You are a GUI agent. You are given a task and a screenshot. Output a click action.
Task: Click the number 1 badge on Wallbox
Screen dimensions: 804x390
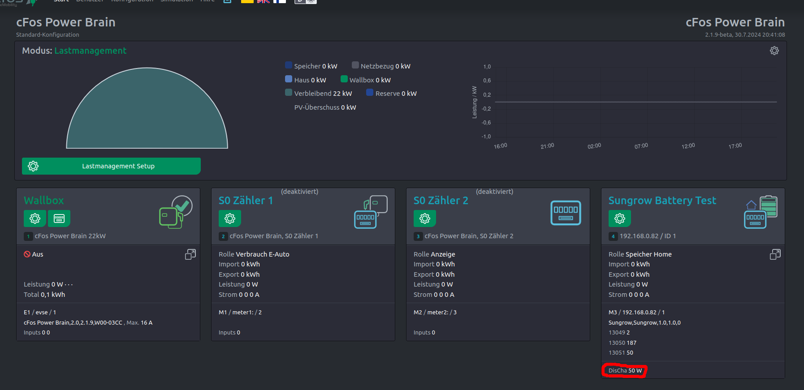point(28,236)
